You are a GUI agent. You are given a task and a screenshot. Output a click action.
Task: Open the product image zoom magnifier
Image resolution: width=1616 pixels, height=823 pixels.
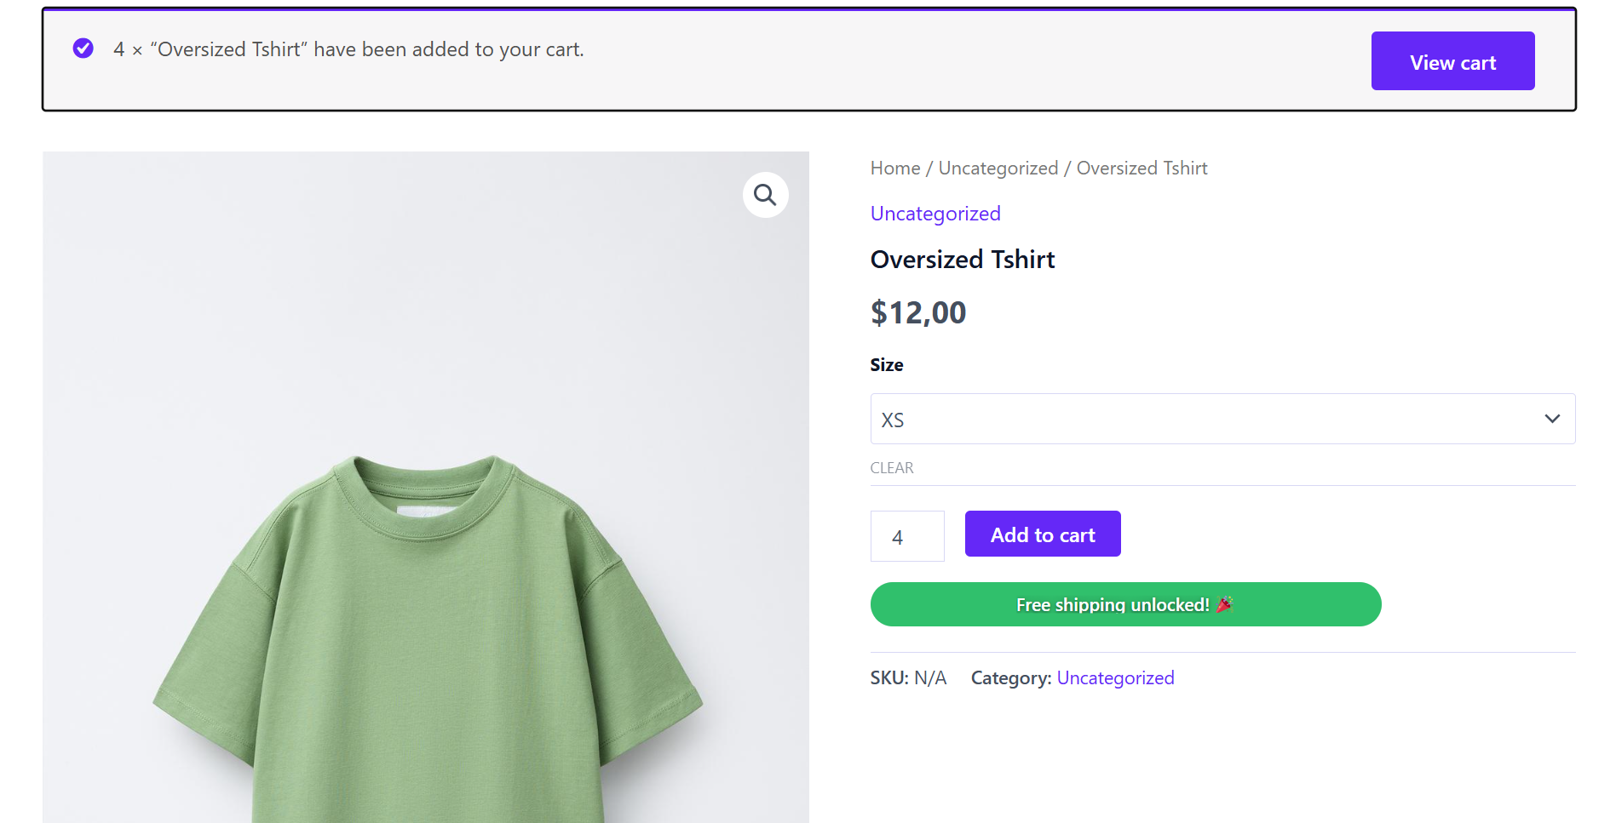(x=765, y=194)
